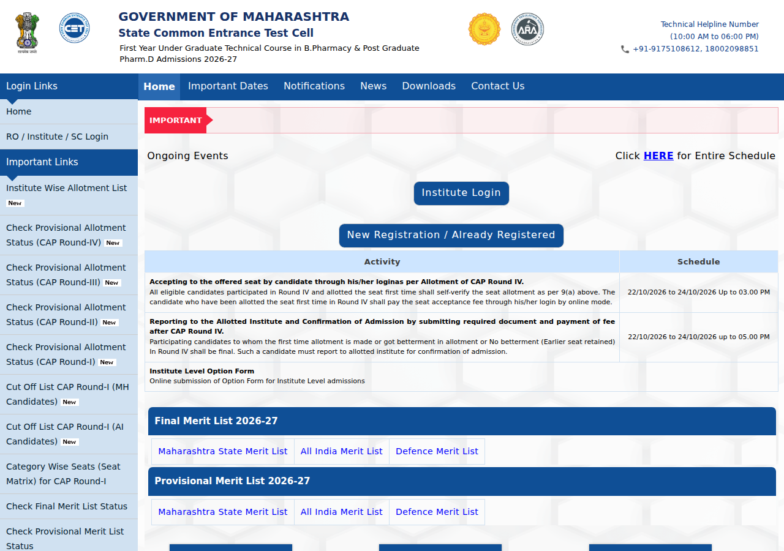Viewport: 784px width, 551px height.
Task: Click the red IMPORTANT ticker label
Action: tap(176, 121)
